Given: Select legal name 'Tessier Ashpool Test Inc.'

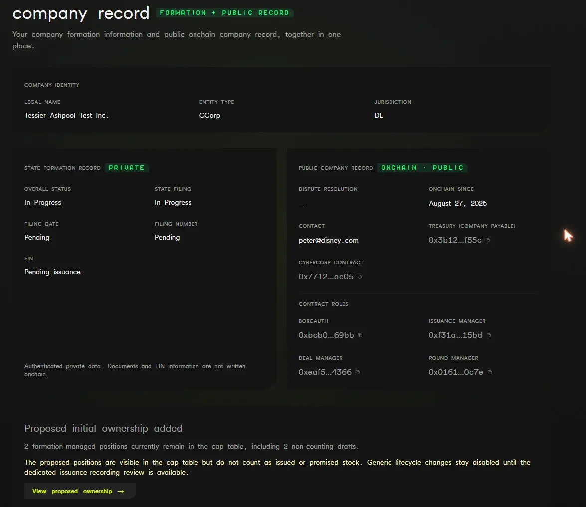Looking at the screenshot, I should coord(66,116).
